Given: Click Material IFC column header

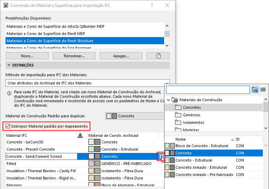Looking at the screenshot, I should [41, 135].
